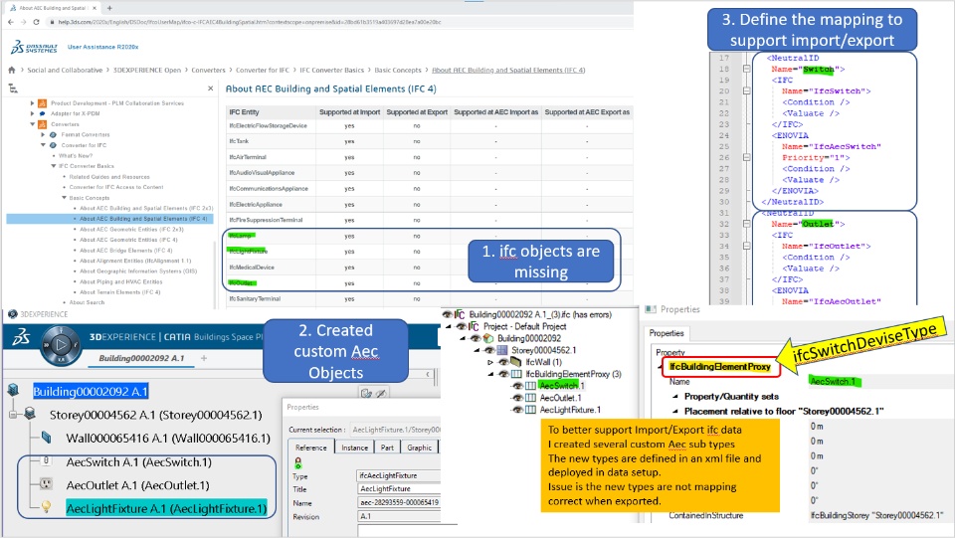Open a new browser tab
Viewport: 955px width, 538px height.
[x=109, y=8]
